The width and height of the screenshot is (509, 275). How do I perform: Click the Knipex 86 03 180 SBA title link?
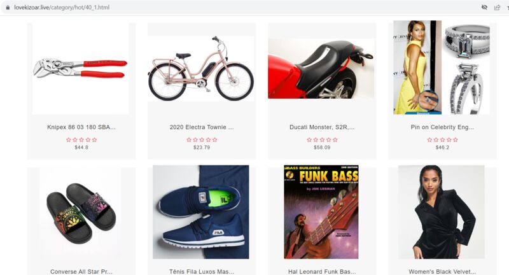tap(81, 127)
